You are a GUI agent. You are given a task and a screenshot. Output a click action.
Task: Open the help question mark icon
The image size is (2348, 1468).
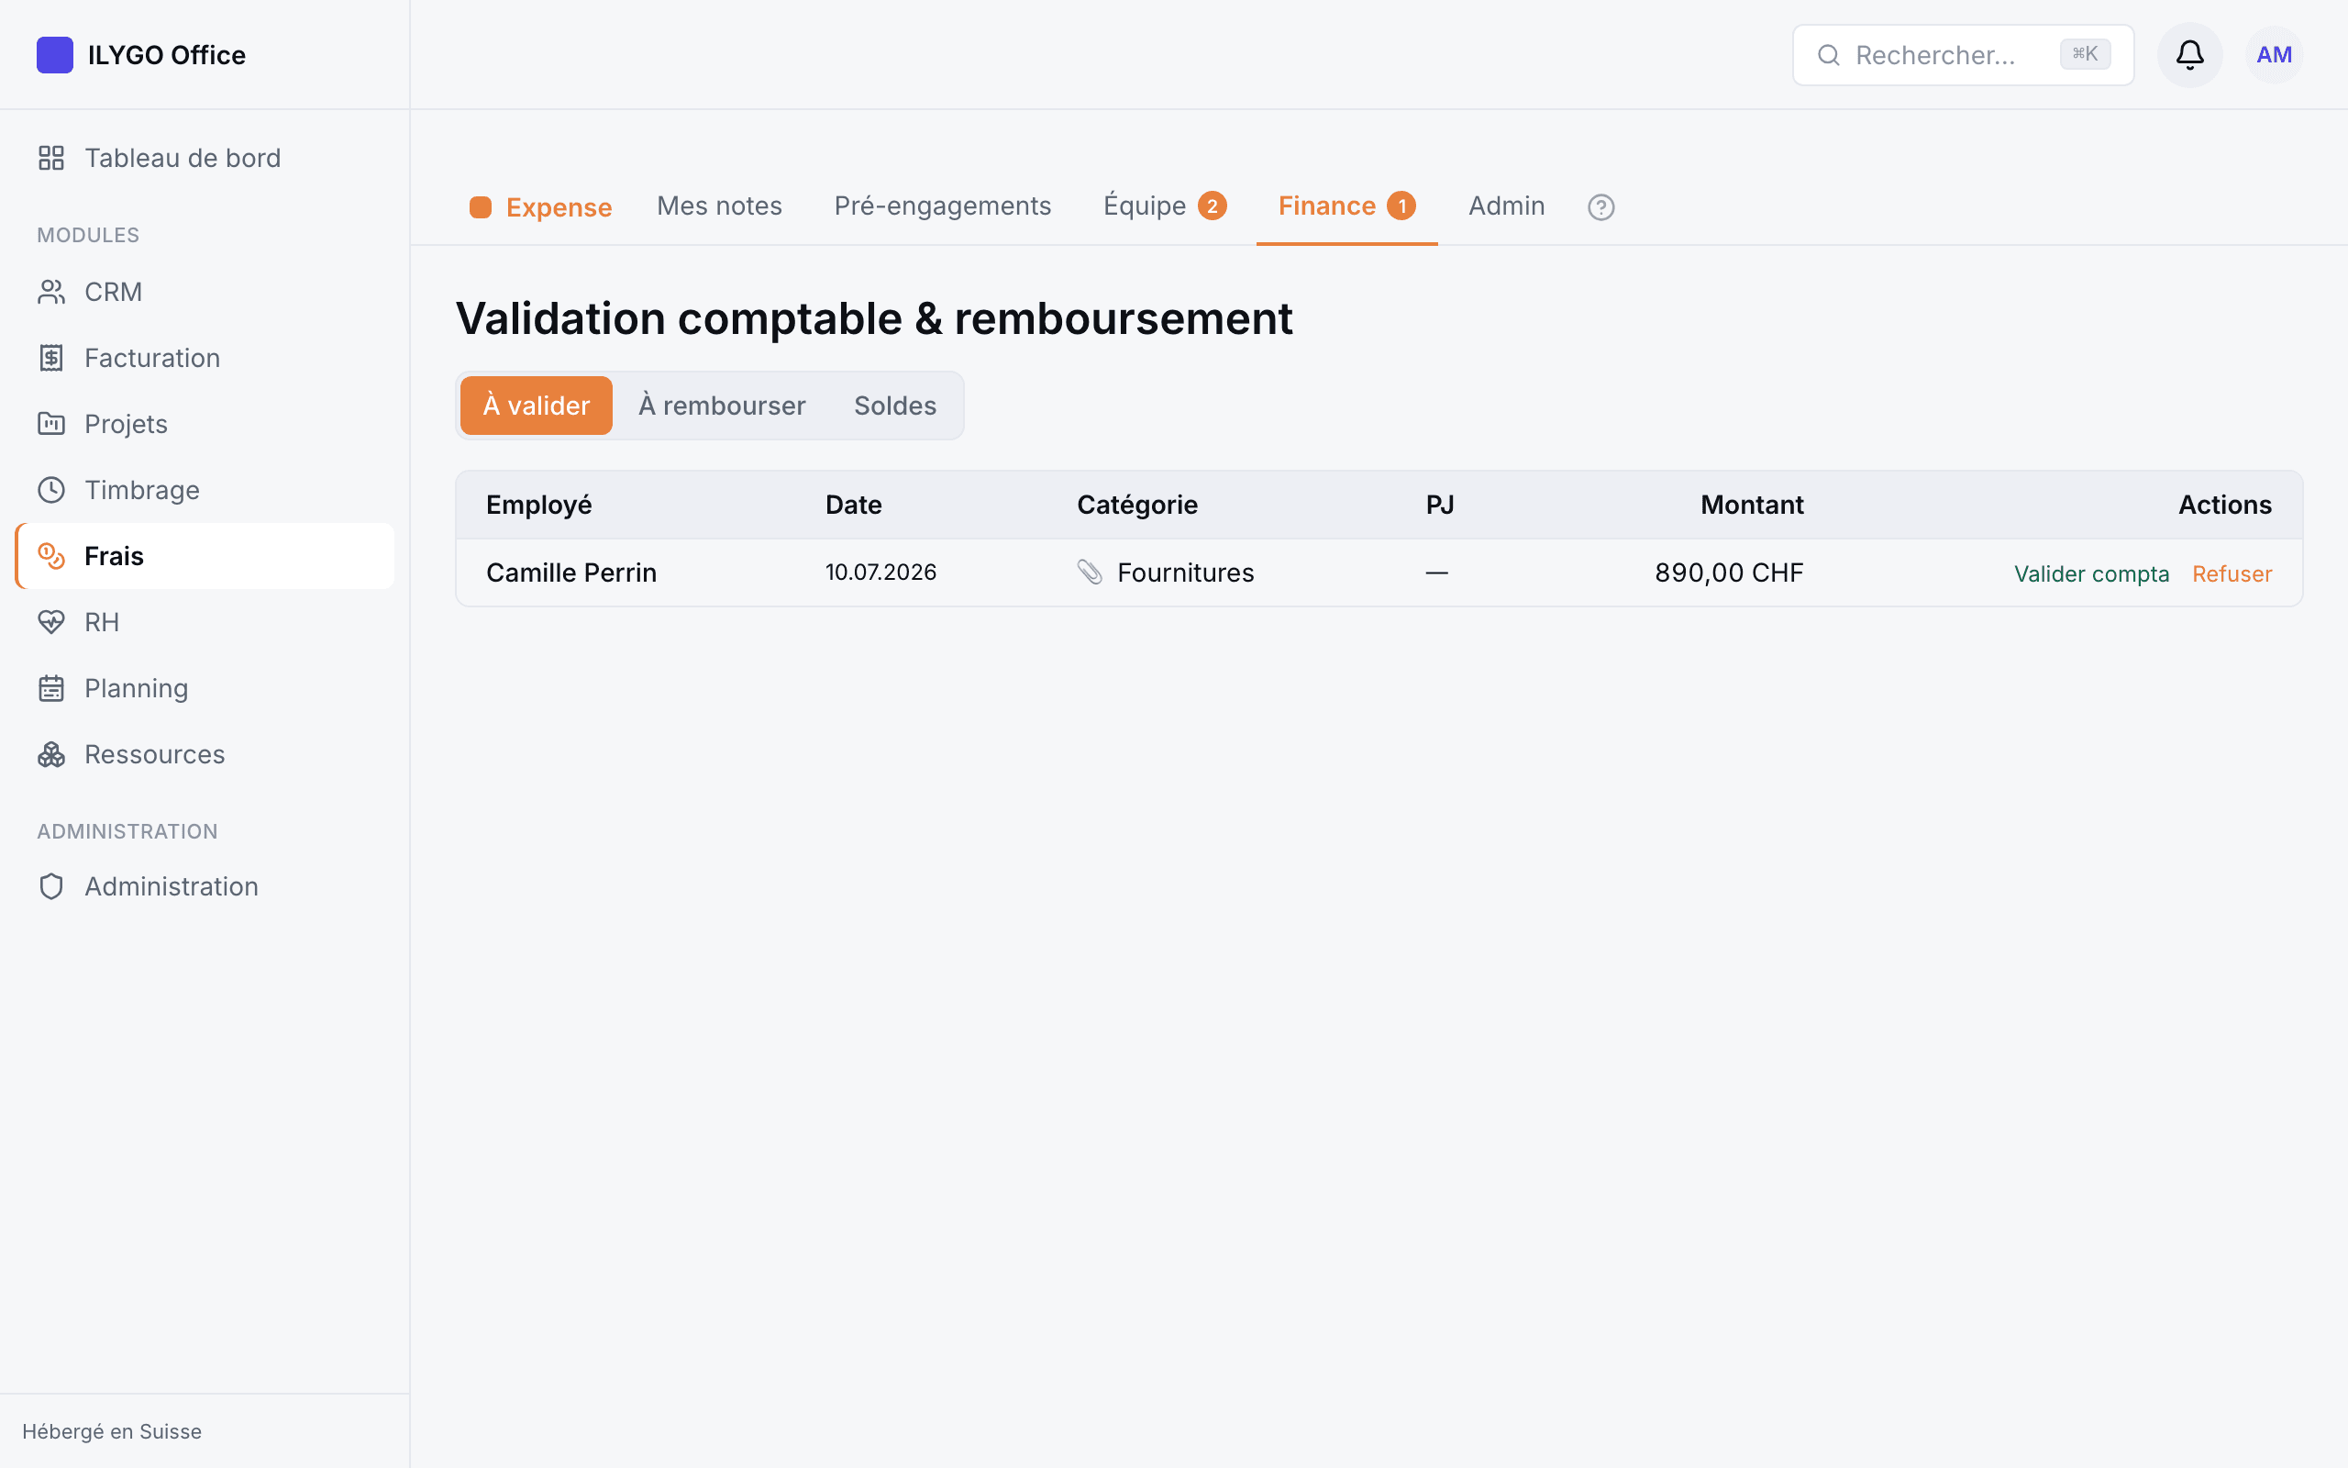1600,206
